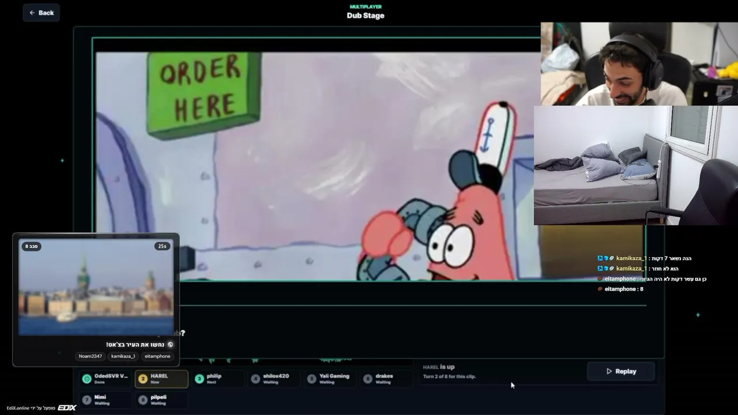
Task: Click the yellow number 2 badge beside HAREL
Action: pyautogui.click(x=143, y=379)
